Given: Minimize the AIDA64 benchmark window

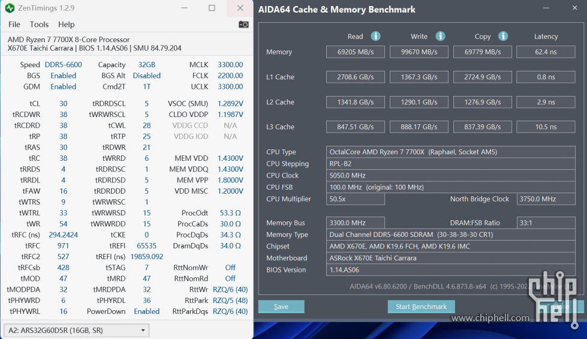Looking at the screenshot, I should [546, 8].
